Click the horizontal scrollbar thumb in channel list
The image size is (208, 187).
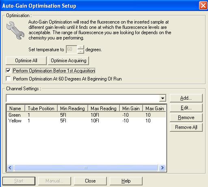point(86,167)
